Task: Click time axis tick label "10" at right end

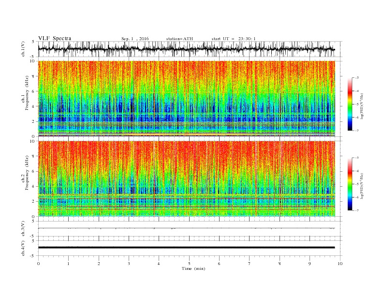Action: (340, 264)
